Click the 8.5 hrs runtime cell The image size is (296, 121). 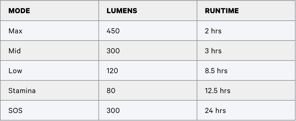tap(246, 71)
